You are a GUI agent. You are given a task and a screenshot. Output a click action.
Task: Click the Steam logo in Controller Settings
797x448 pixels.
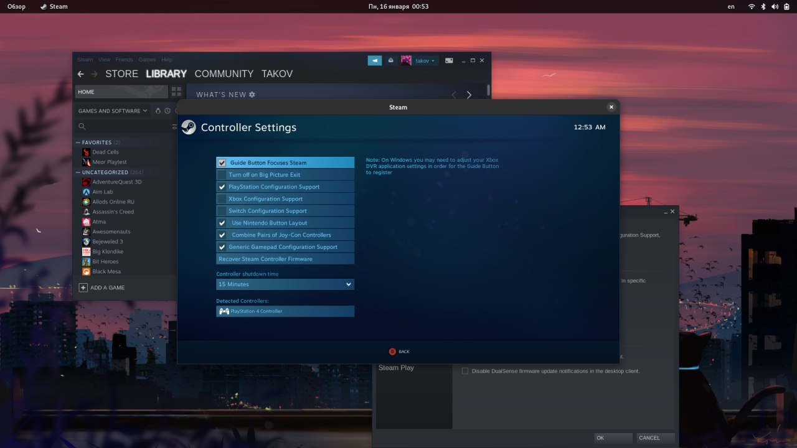(189, 128)
